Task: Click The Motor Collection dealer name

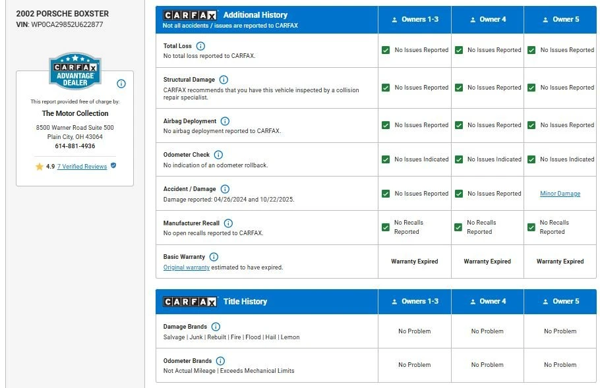Action: coord(75,113)
